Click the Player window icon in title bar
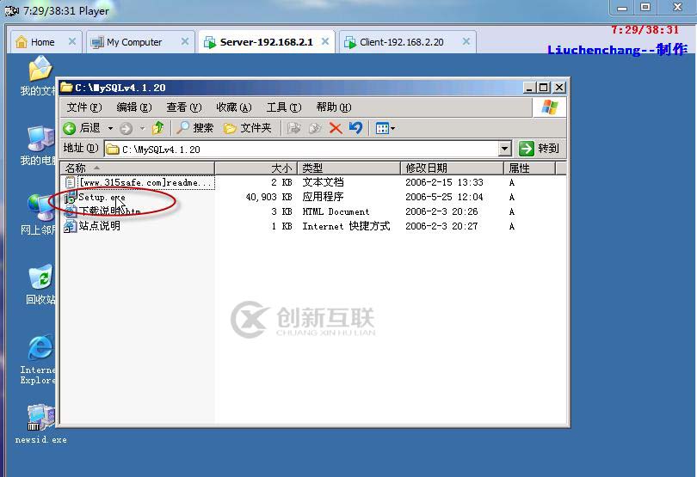 (11, 10)
